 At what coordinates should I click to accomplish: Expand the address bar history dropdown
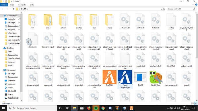[x=161, y=9]
